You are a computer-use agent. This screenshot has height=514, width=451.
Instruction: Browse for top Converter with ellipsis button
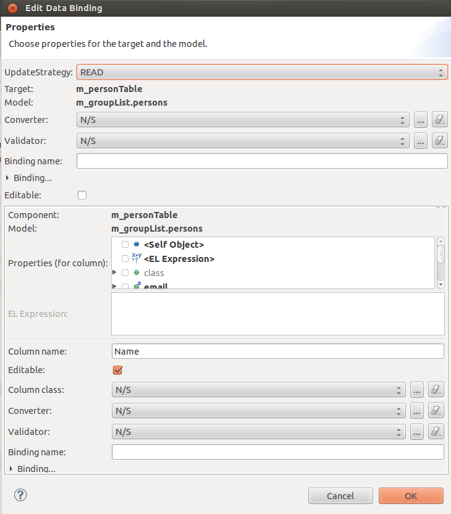click(421, 120)
